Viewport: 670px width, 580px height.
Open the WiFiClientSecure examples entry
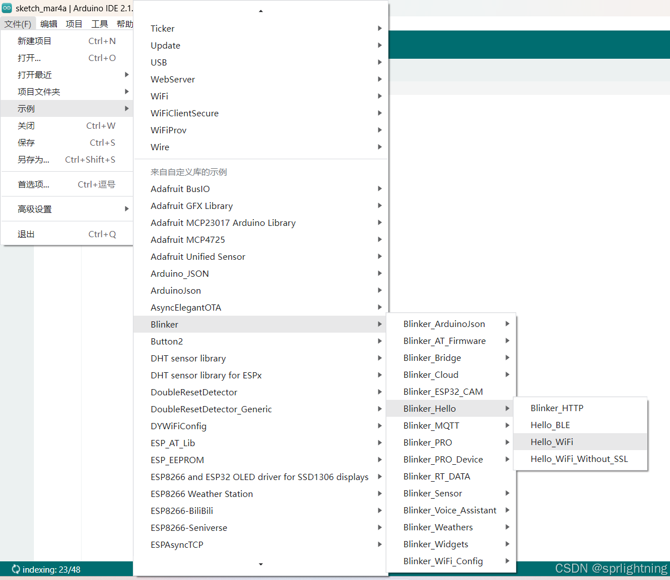coord(261,113)
